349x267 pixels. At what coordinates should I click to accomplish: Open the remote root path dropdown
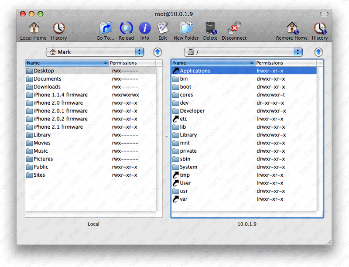point(243,52)
